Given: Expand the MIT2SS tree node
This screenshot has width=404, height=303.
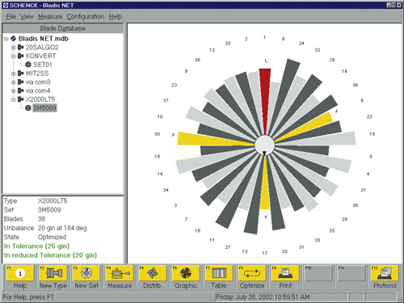Looking at the screenshot, I should coord(13,74).
